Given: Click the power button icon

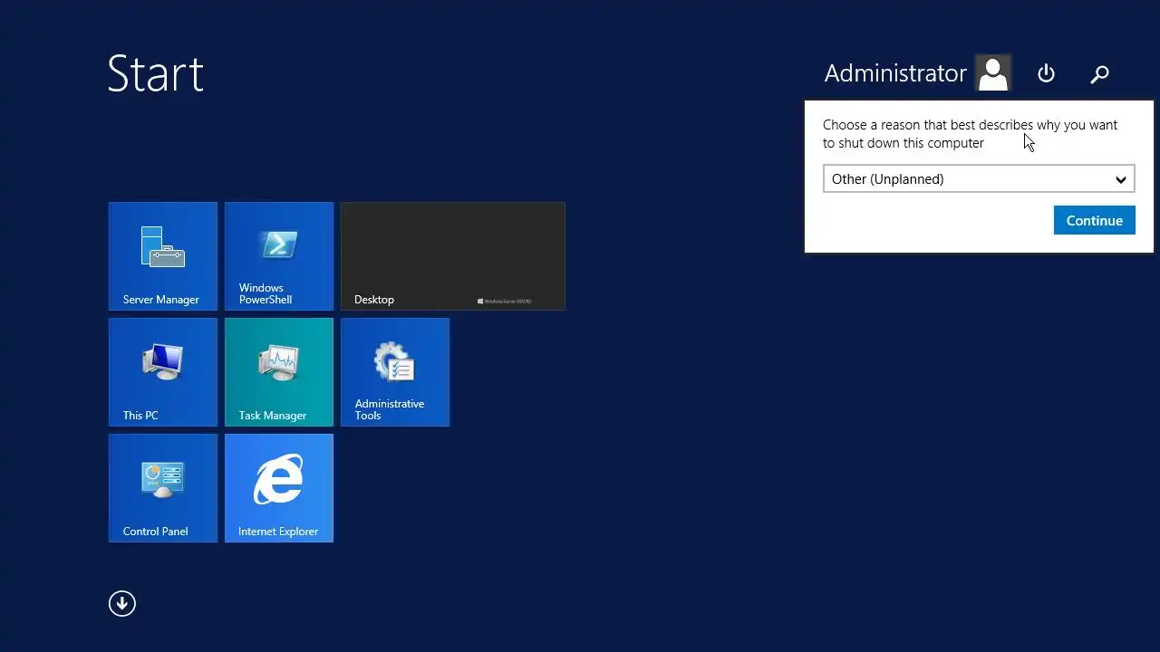Looking at the screenshot, I should pyautogui.click(x=1047, y=73).
